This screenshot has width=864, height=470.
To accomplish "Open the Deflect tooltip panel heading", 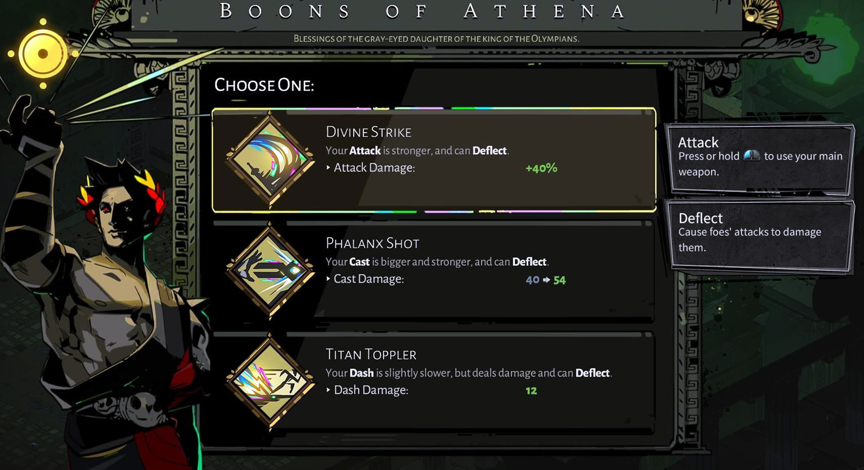I will point(700,218).
